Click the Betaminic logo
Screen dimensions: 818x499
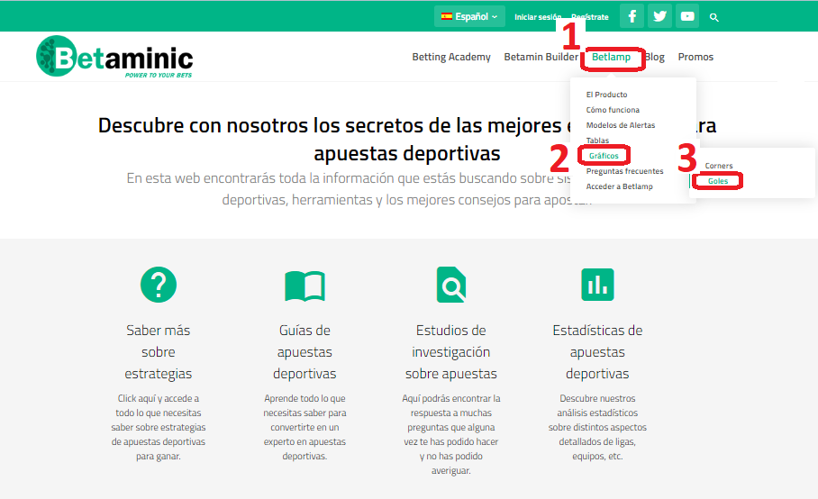click(x=114, y=57)
